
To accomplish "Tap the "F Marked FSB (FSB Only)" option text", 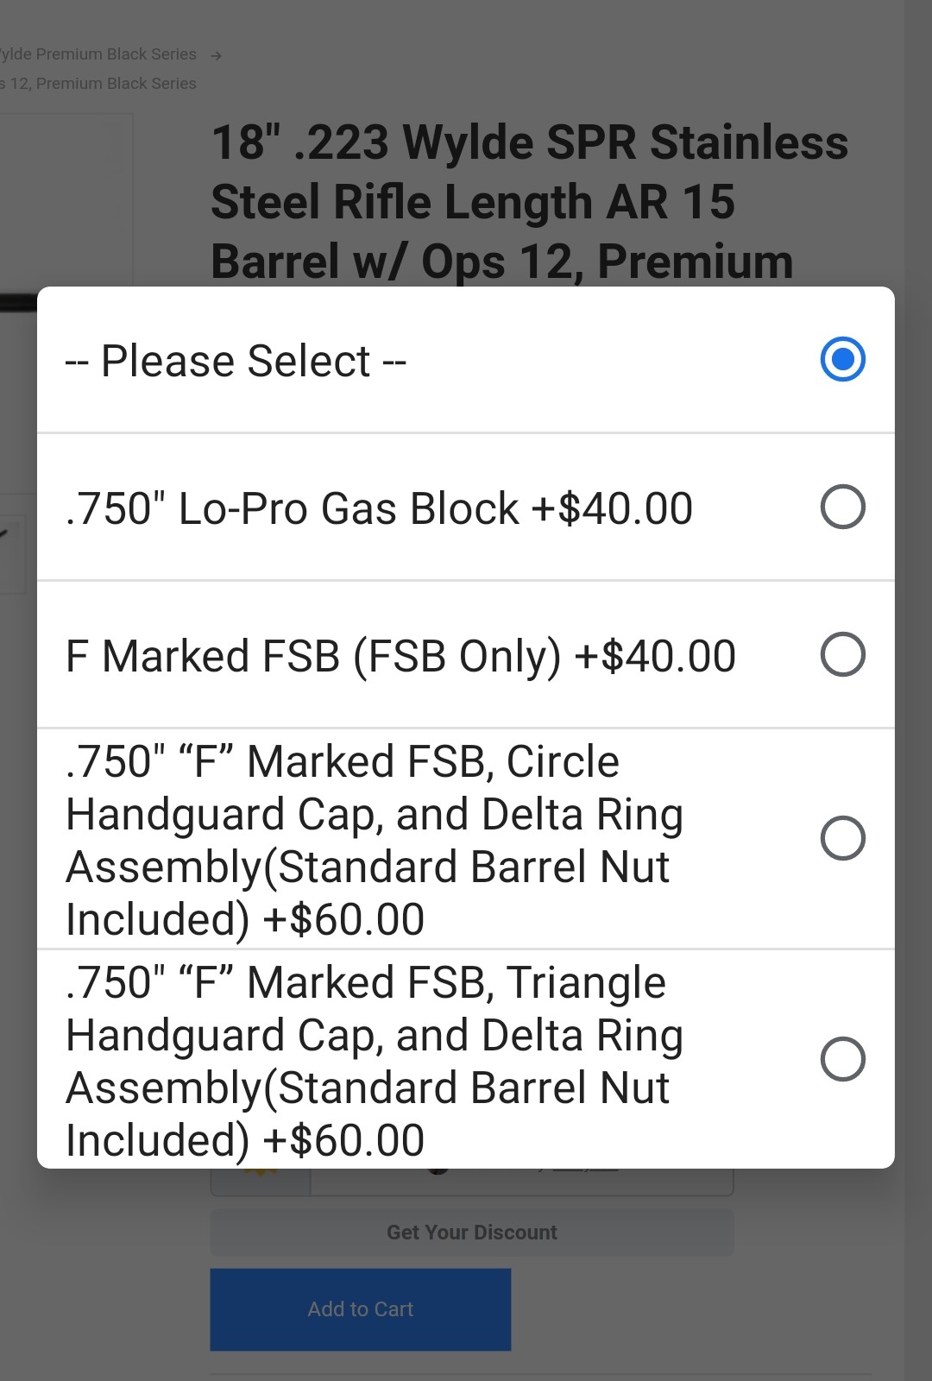I will (400, 656).
